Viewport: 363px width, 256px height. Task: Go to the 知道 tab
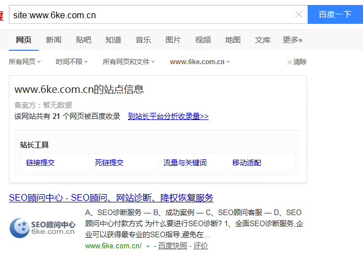coord(113,40)
